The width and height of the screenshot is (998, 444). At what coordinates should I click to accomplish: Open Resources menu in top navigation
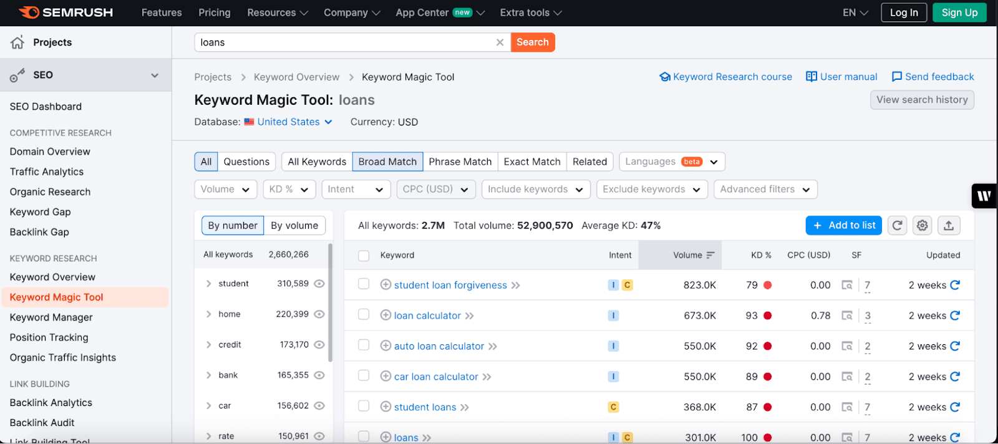tap(278, 12)
